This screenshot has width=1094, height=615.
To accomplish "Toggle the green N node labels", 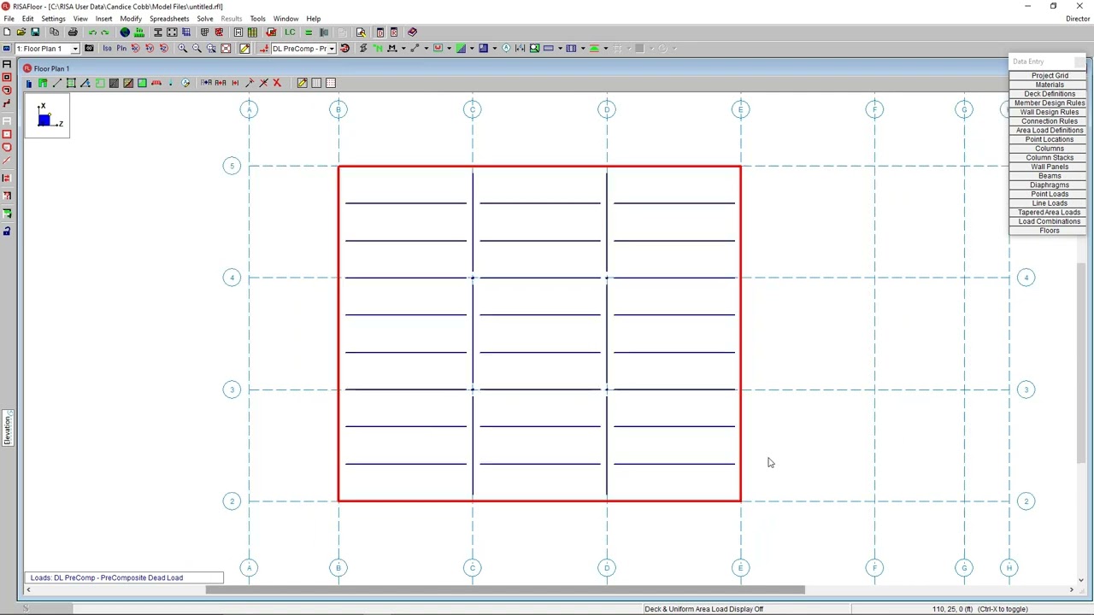I will [378, 49].
